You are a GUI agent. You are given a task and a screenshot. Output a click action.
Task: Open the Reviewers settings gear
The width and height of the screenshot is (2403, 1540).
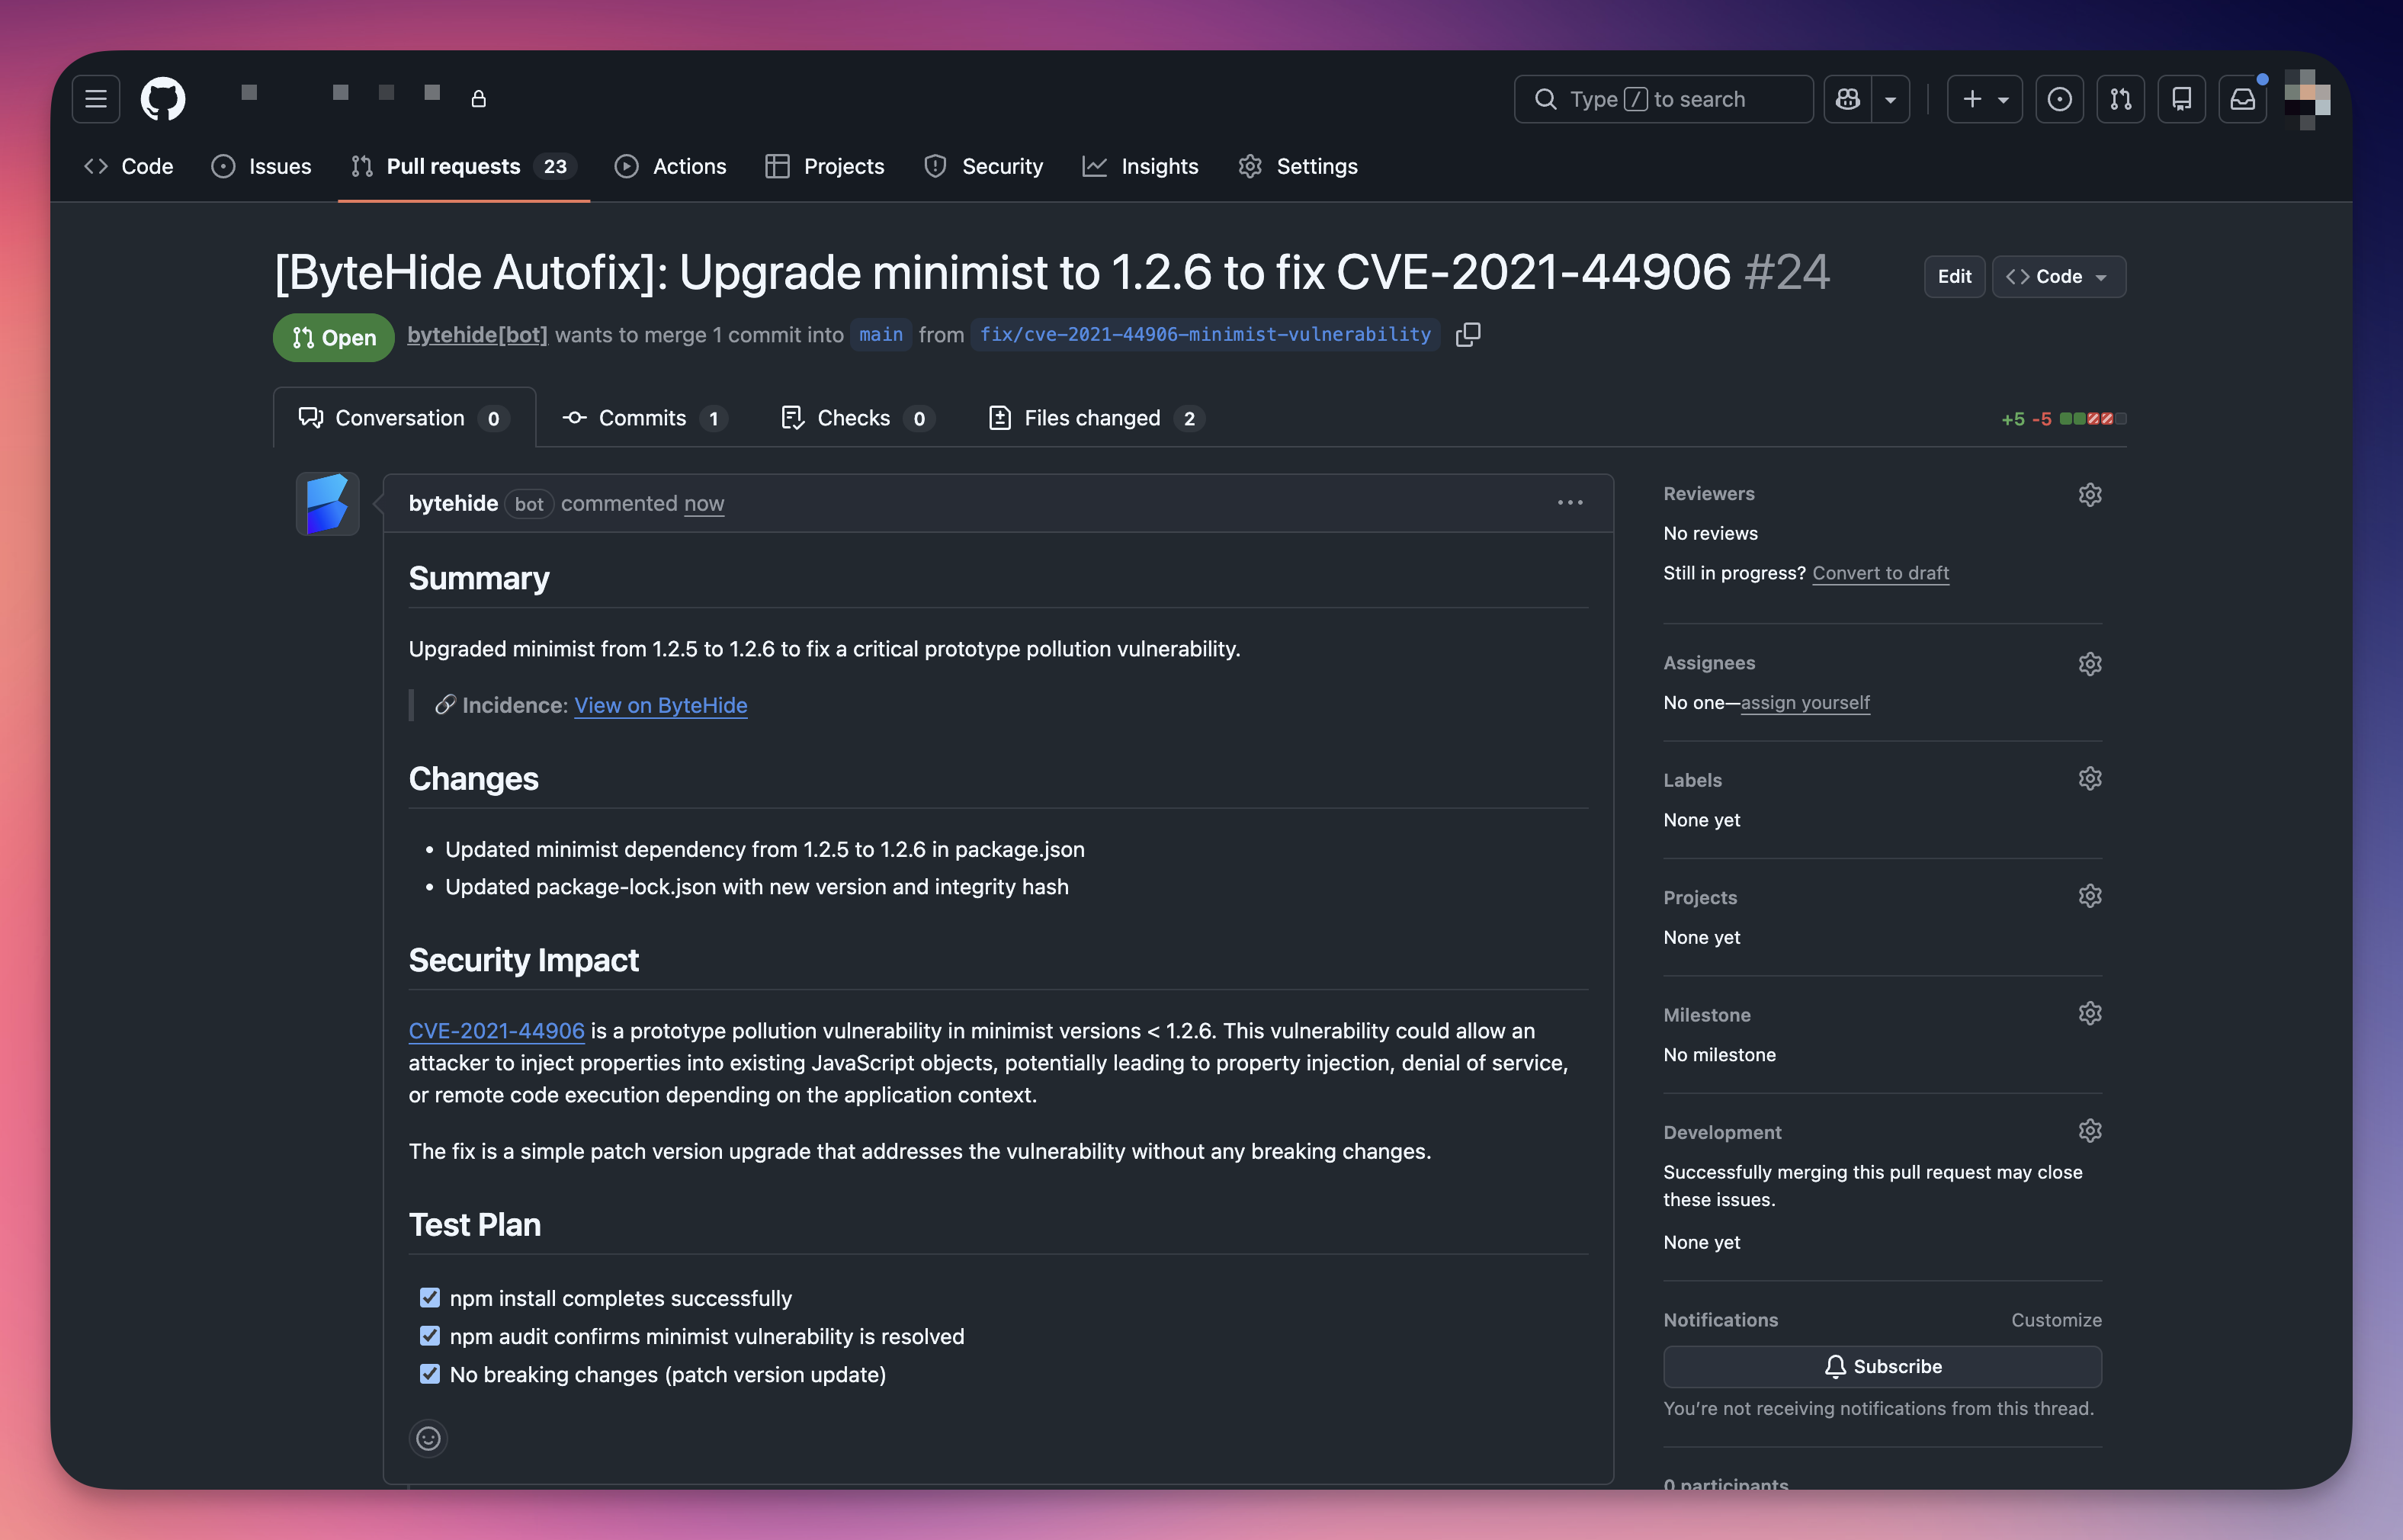coord(2090,494)
